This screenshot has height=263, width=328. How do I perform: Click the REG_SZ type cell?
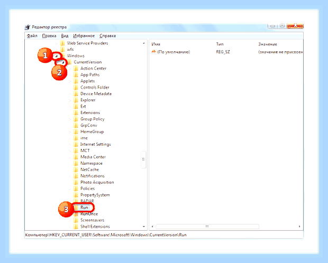[223, 52]
